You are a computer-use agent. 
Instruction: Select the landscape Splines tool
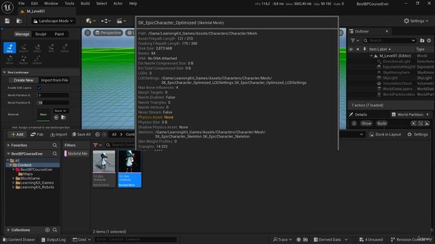pyautogui.click(x=37, y=60)
